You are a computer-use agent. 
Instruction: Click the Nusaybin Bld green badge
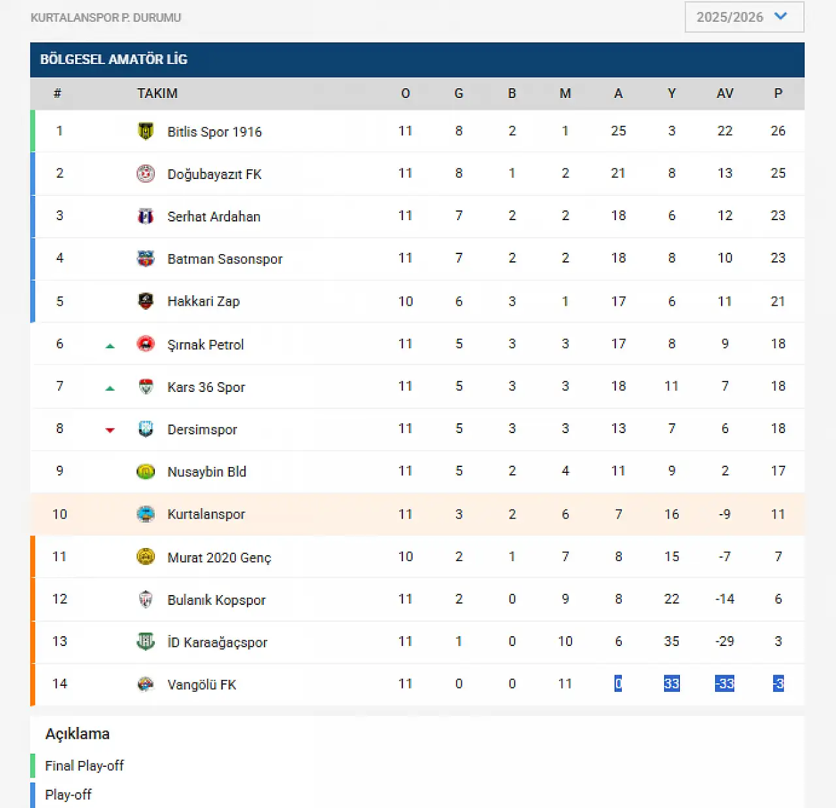[x=146, y=472]
